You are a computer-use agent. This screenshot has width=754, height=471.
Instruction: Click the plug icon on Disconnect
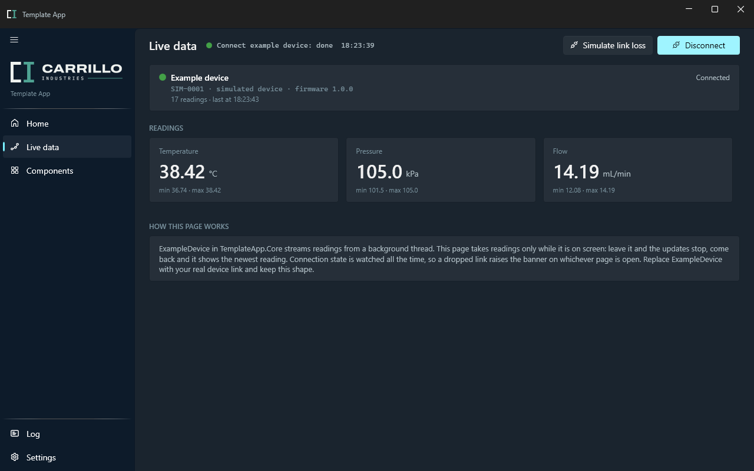click(x=676, y=45)
